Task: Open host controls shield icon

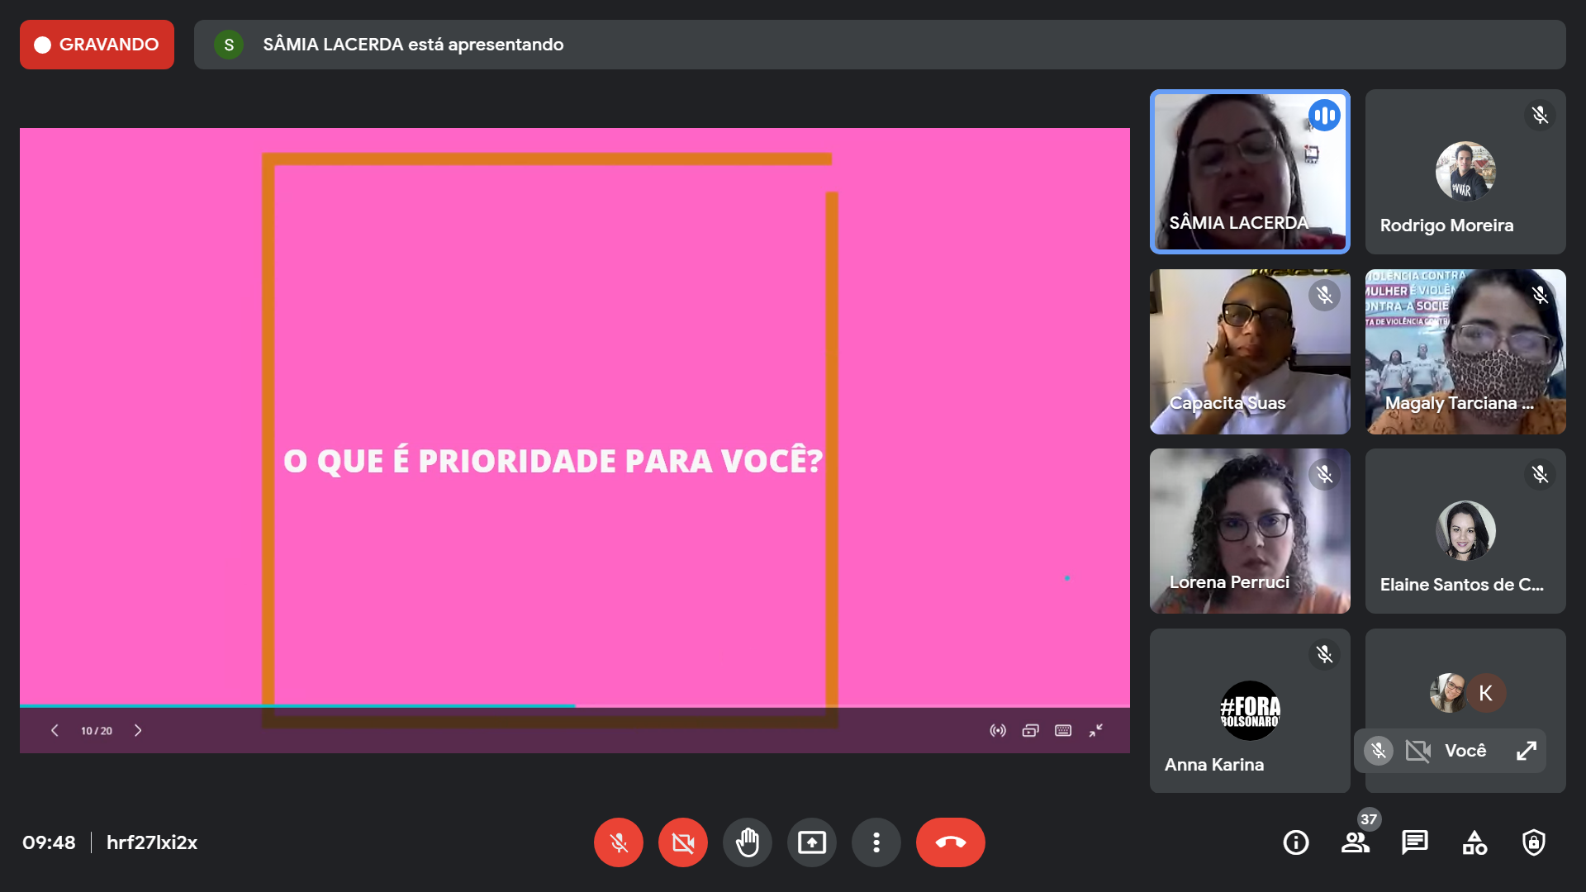Action: [x=1534, y=842]
